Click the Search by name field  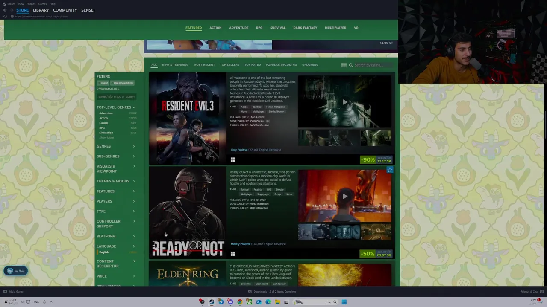(x=373, y=65)
